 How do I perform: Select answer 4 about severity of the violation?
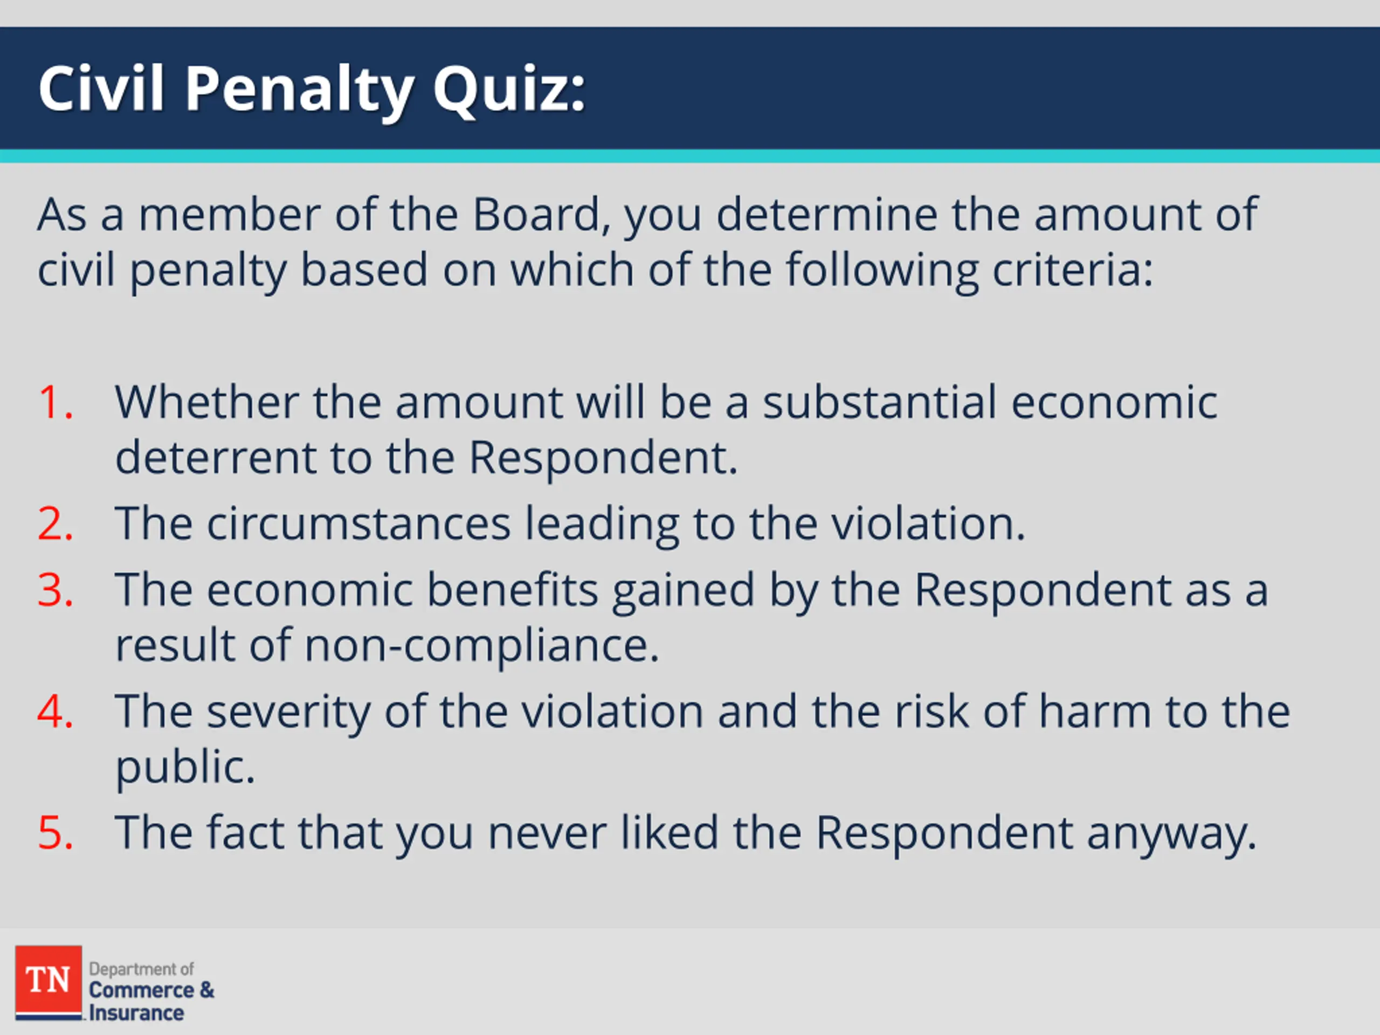702,738
